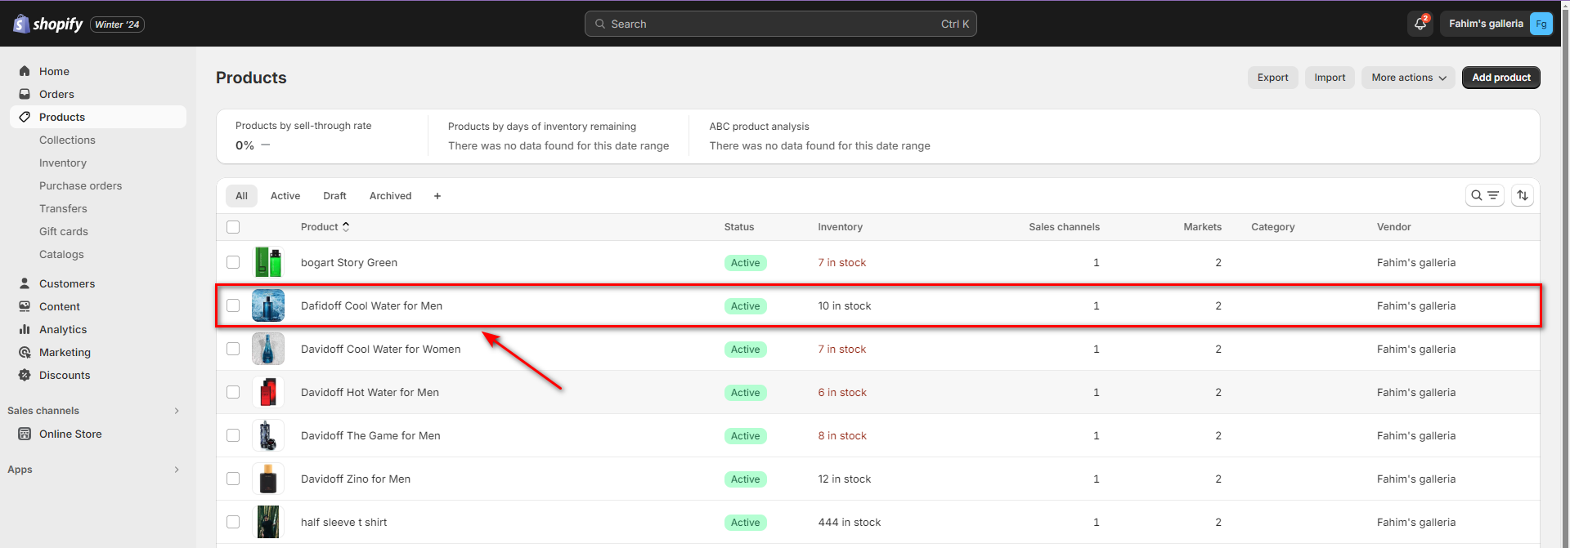1570x548 pixels.
Task: Check the Davidoff The Game for Men checkbox
Action: point(233,435)
